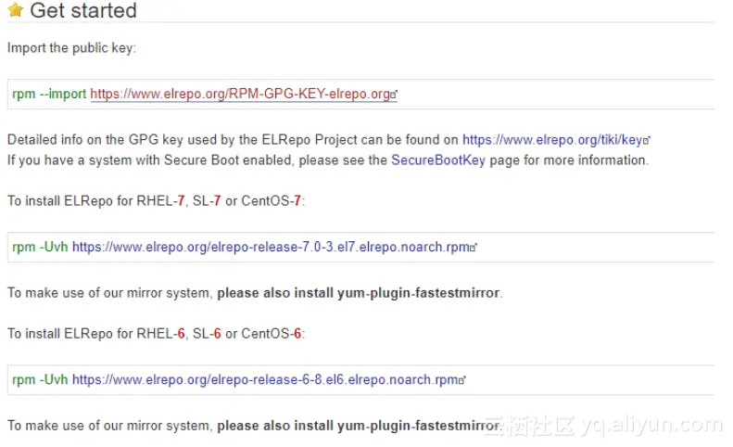This screenshot has height=447, width=733.
Task: Click the star icon beside Get started
Action: pyautogui.click(x=15, y=12)
